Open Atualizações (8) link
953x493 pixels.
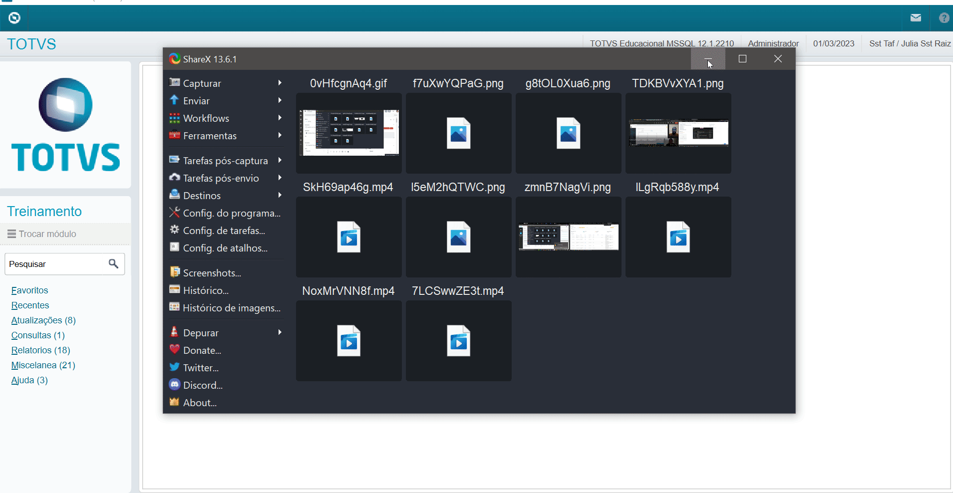(43, 320)
